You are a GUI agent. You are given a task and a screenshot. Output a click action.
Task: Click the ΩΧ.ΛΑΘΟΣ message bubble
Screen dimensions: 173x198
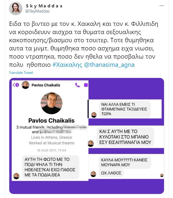coord(111,173)
